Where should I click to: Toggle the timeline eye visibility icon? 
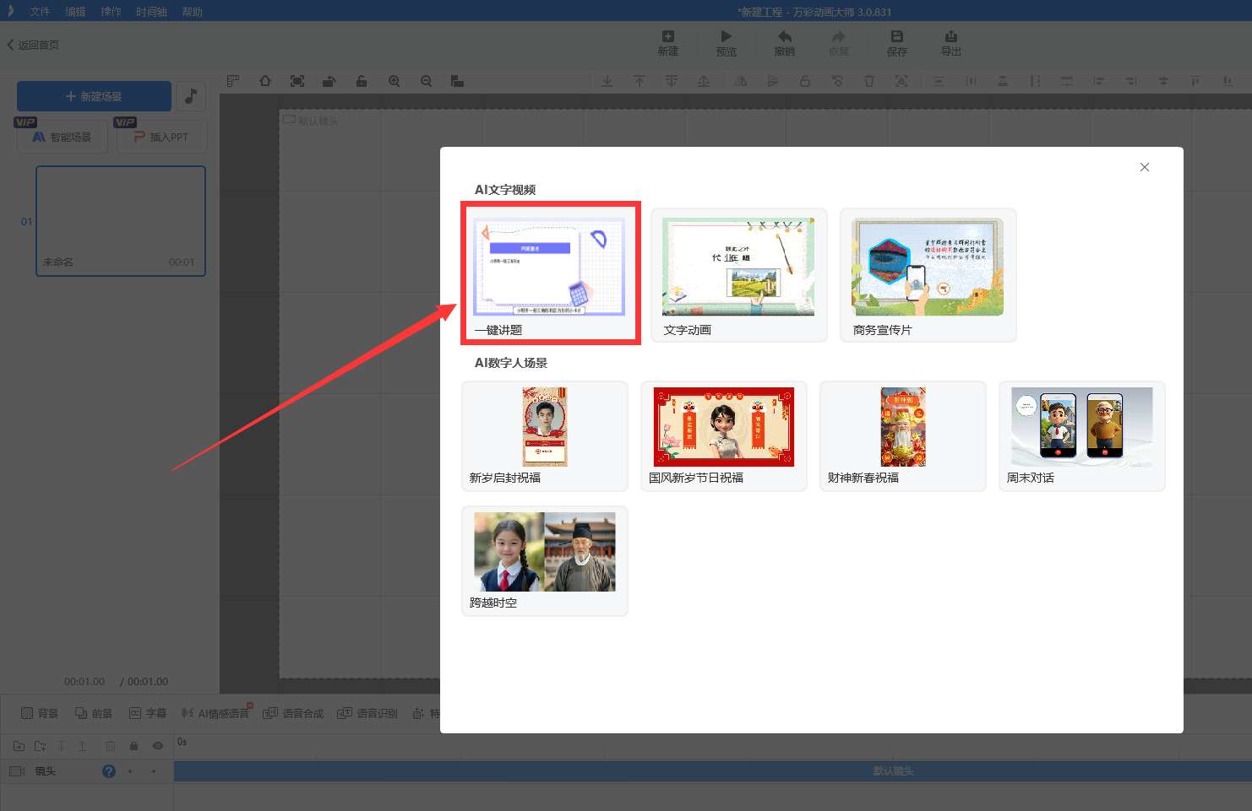(158, 746)
